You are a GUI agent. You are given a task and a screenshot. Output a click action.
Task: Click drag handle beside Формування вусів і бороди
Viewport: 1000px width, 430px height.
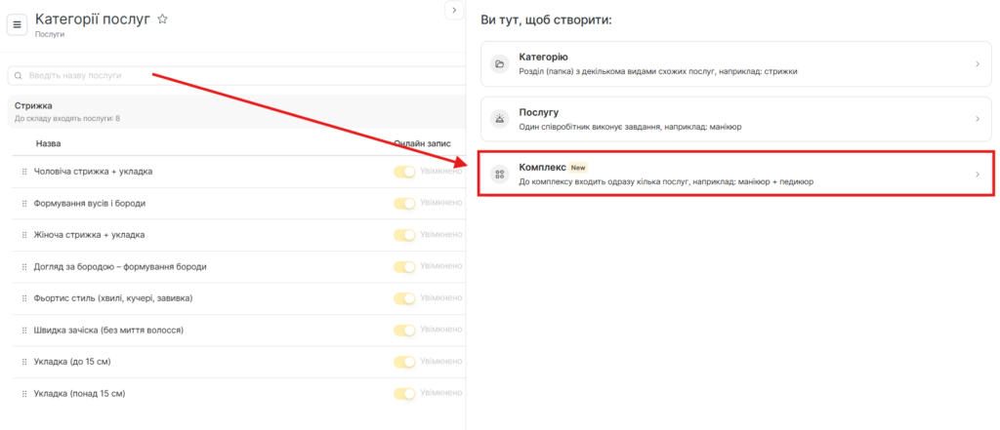point(24,204)
